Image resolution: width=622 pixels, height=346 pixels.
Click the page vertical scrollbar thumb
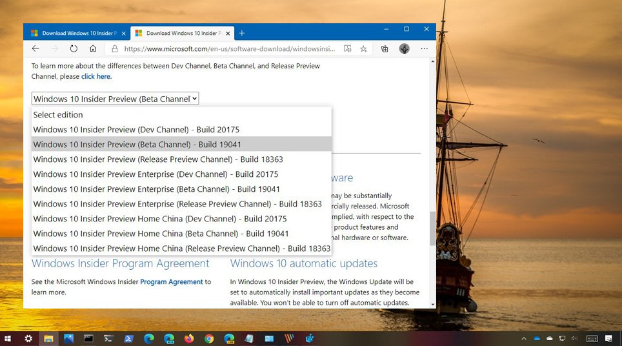(x=432, y=228)
